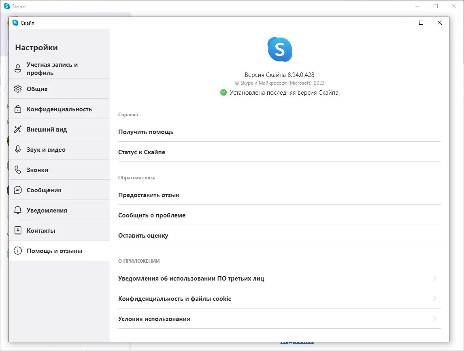This screenshot has width=464, height=351.
Task: Click the address book icon for Контакты
Action: [18, 230]
